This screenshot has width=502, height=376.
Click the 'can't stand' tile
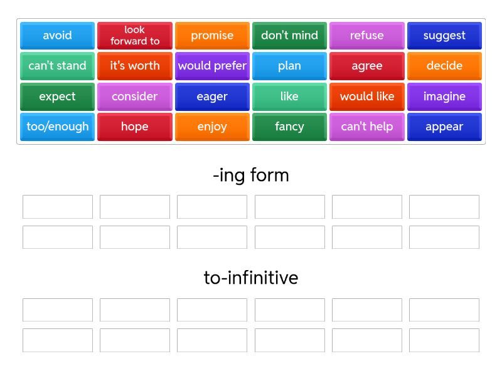pos(57,66)
